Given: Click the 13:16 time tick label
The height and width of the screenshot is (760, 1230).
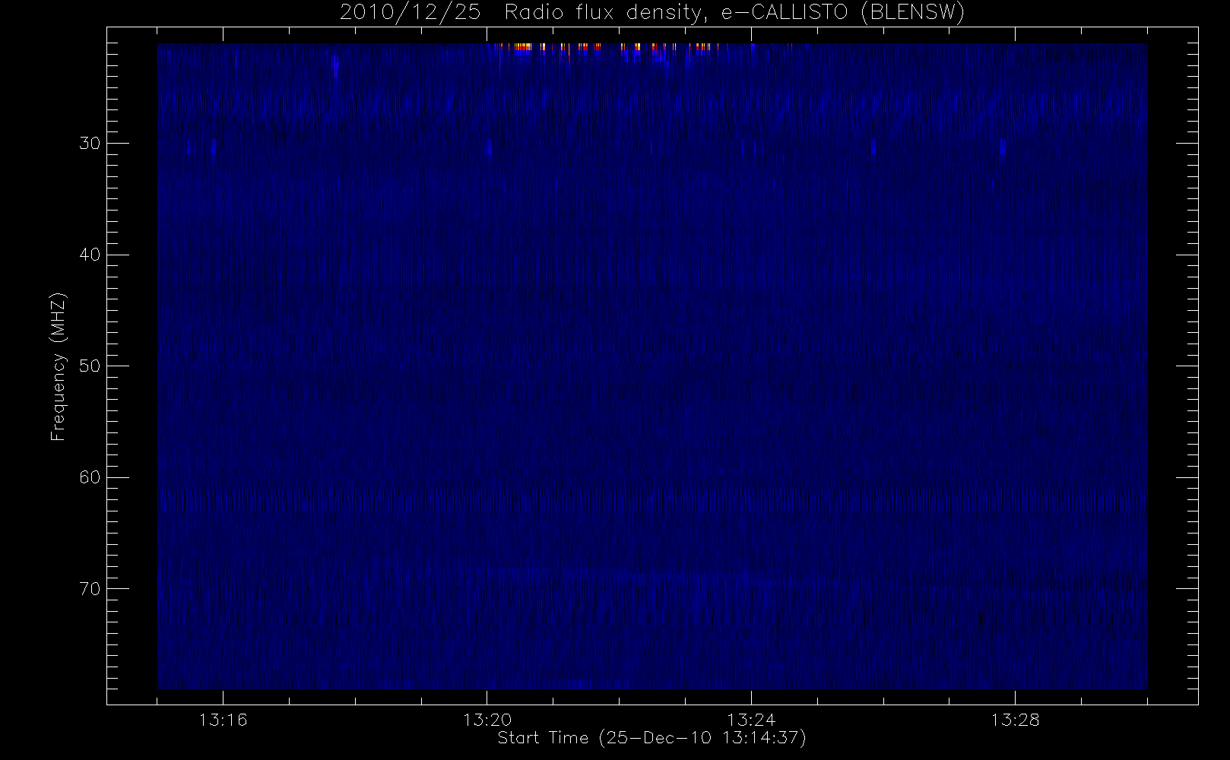Looking at the screenshot, I should (x=223, y=720).
